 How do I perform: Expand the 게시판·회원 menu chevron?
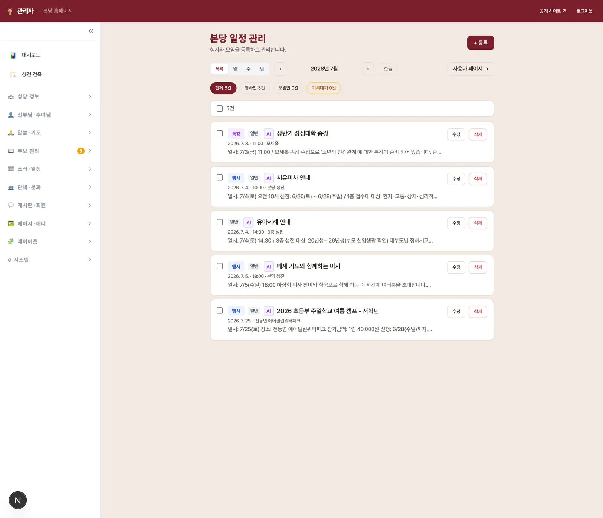tap(90, 205)
